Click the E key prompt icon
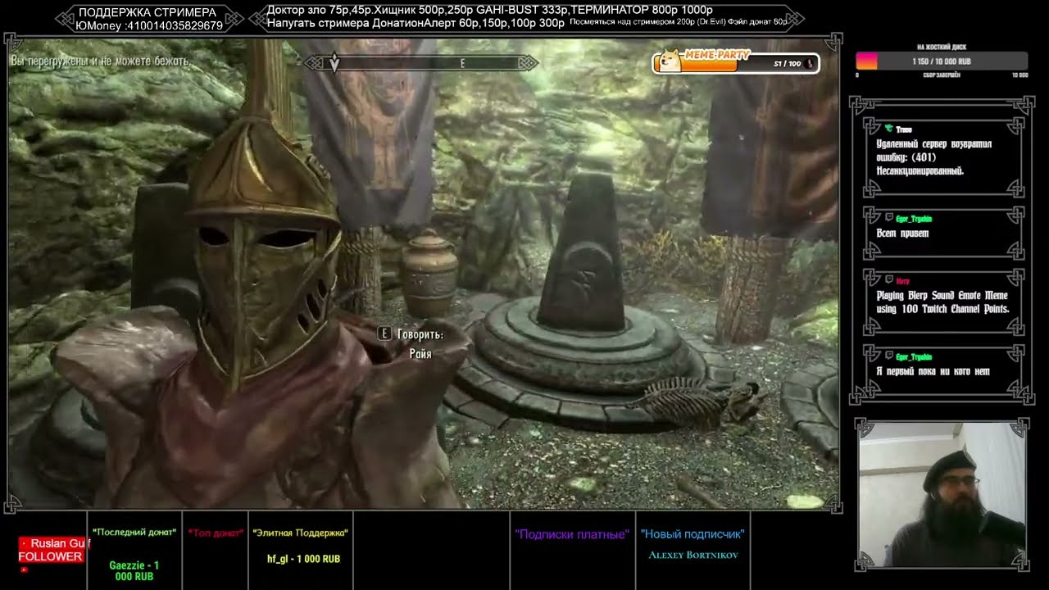 click(x=384, y=334)
